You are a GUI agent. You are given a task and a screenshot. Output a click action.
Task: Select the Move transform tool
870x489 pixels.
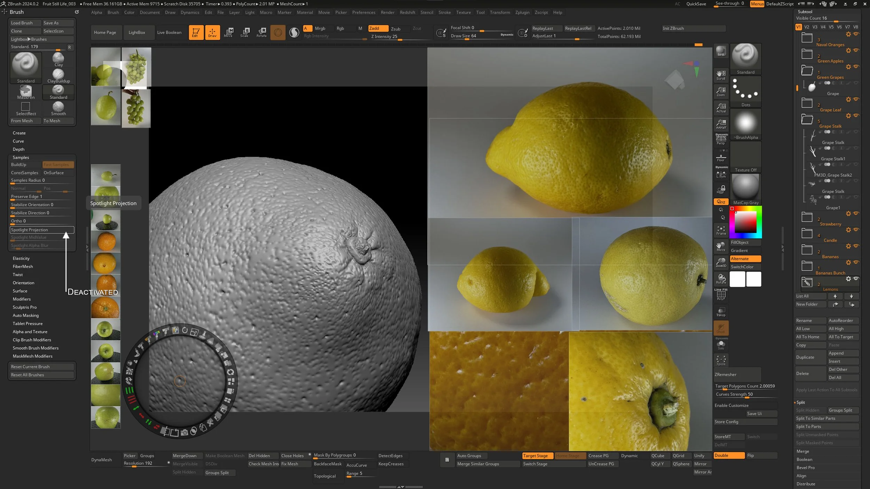[x=228, y=32]
